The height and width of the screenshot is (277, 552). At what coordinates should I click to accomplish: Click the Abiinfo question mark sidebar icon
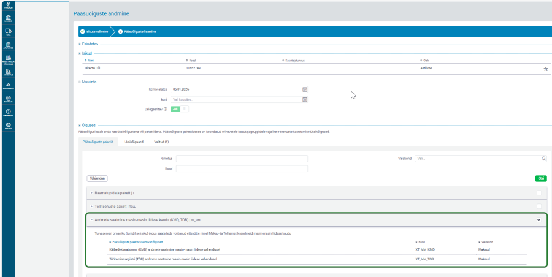9,112
